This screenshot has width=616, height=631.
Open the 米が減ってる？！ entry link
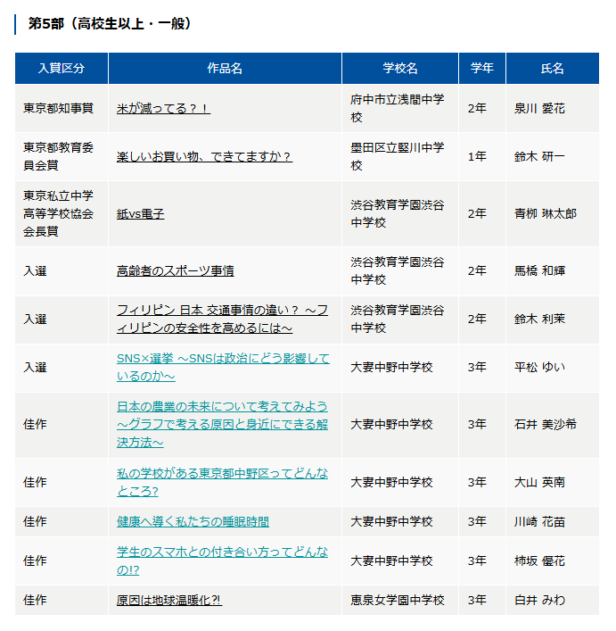point(163,108)
